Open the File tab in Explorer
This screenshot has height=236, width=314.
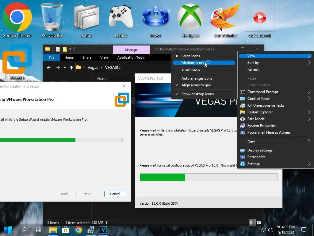52,57
